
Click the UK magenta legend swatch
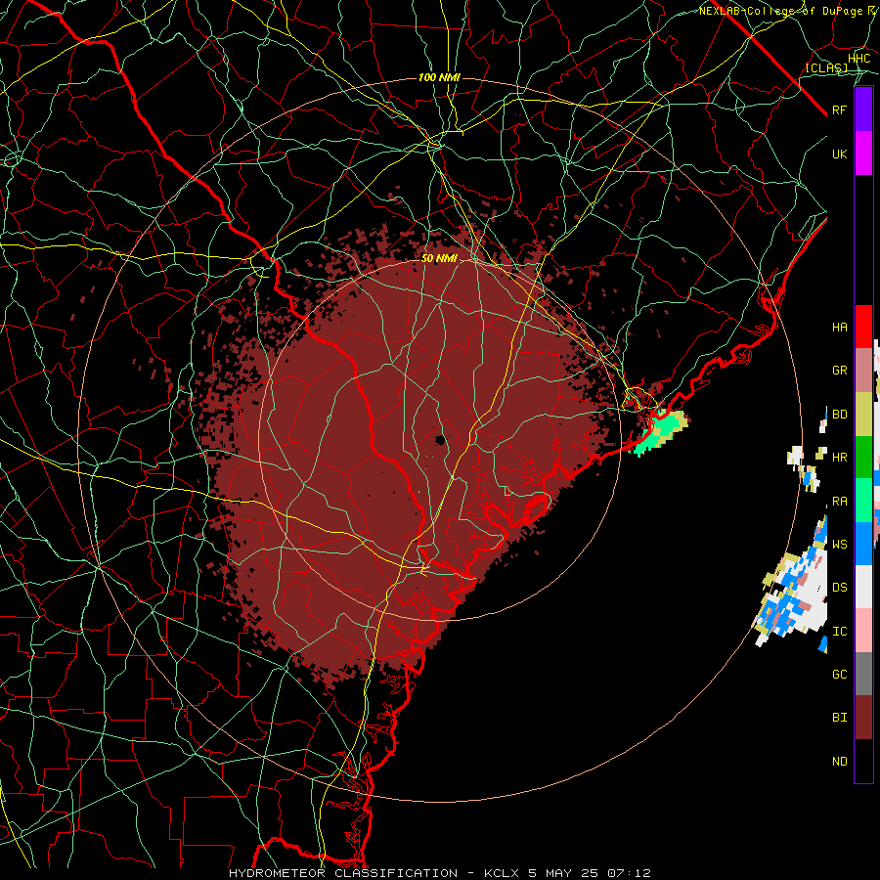[x=863, y=154]
